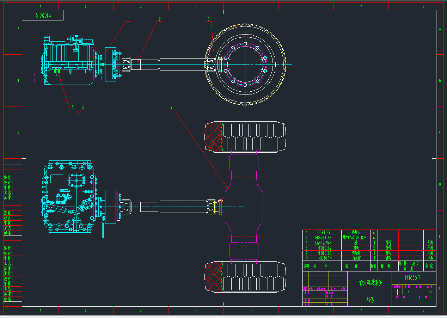Click the part name 前轮 in row 3
Image resolution: width=447 pixels, height=318 pixels.
[x=356, y=248]
